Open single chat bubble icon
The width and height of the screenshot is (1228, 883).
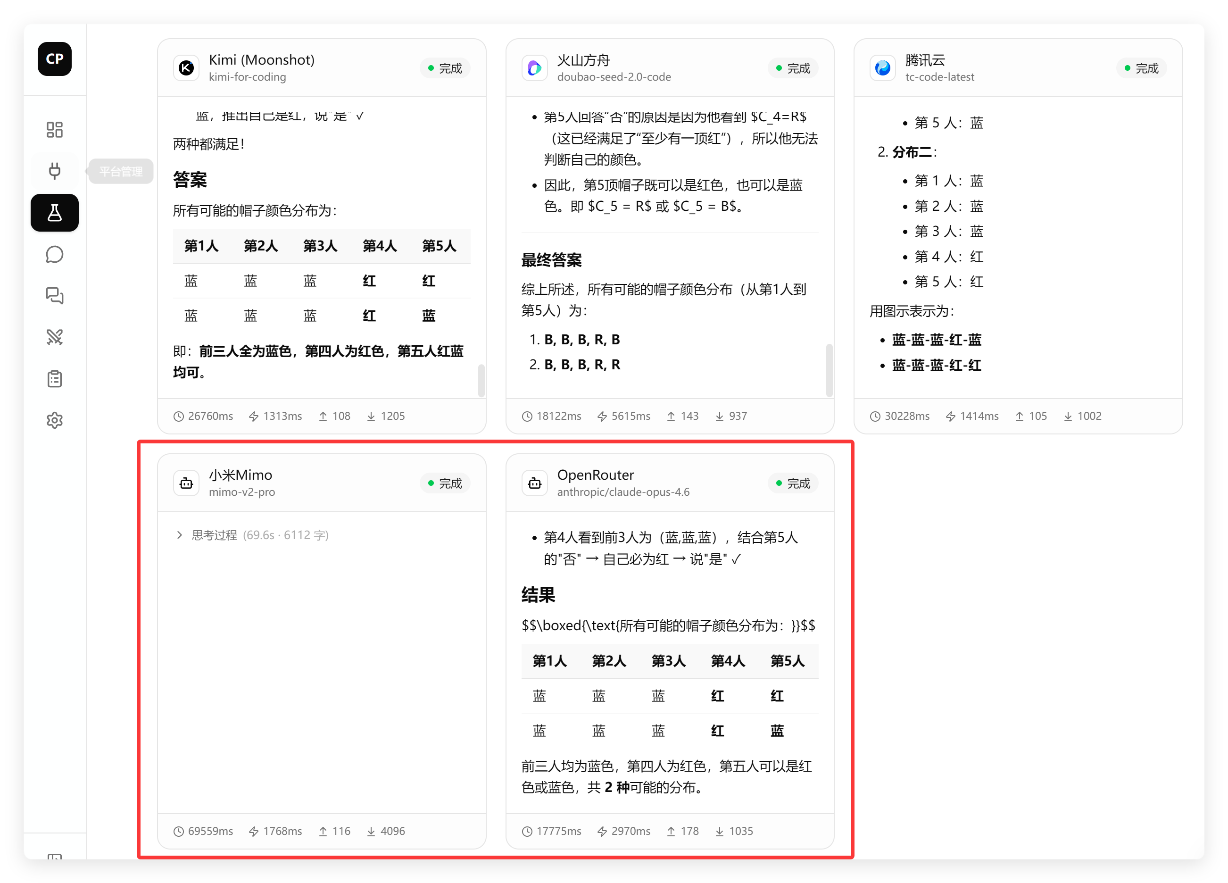[55, 255]
